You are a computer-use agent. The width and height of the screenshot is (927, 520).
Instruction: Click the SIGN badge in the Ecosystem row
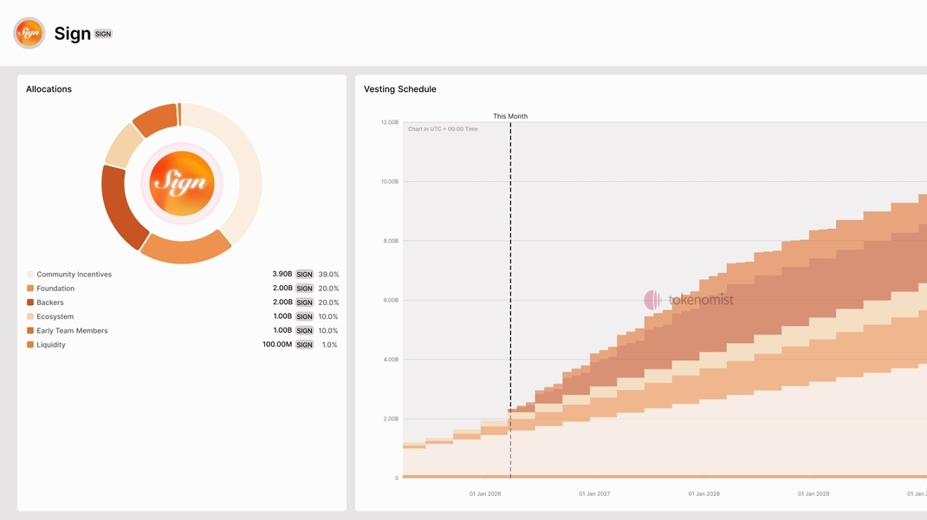click(x=304, y=316)
